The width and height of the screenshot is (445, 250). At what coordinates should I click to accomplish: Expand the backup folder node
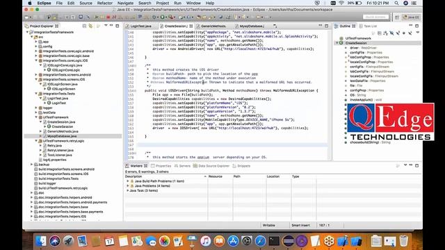32,165
